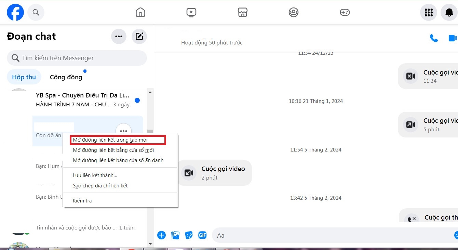Switch to Hộp thư tab
458x250 pixels.
24,77
